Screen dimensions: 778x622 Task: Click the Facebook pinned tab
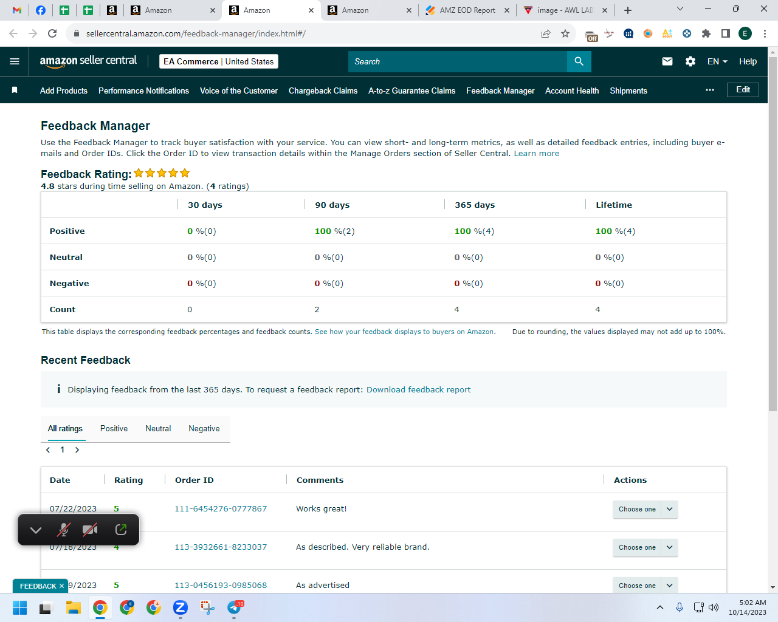click(41, 10)
